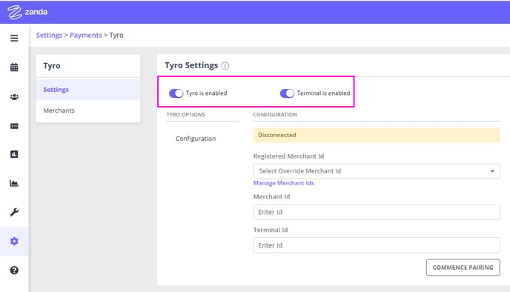The image size is (510, 292).
Task: Click the Zanda logo
Action: coord(27,12)
